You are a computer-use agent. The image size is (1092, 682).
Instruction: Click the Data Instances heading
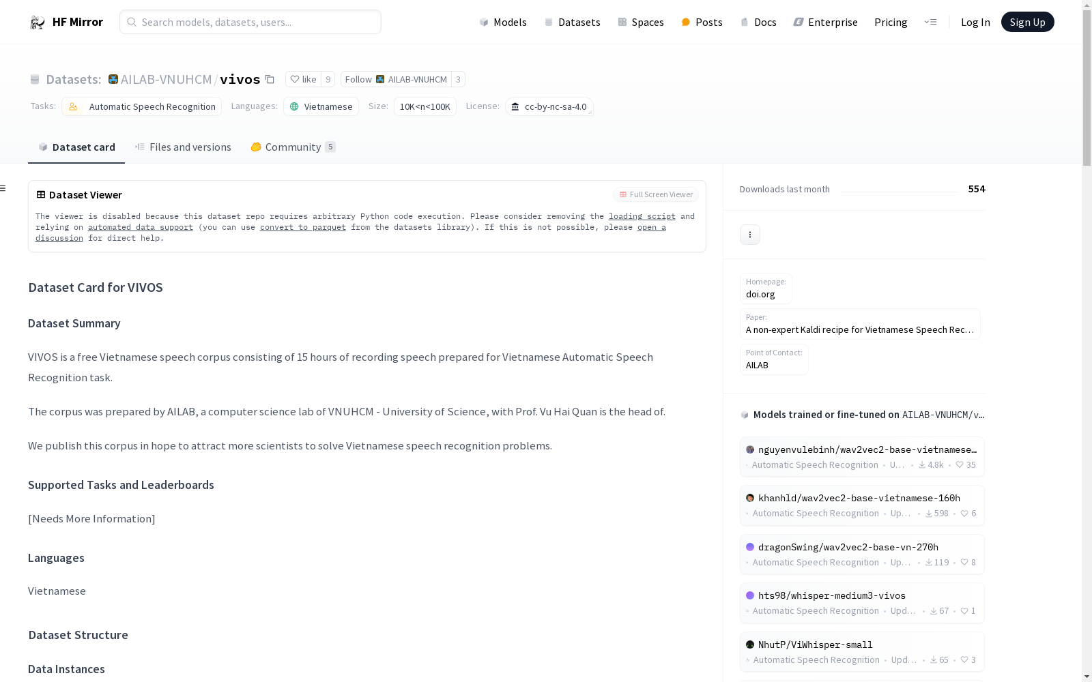click(x=66, y=669)
